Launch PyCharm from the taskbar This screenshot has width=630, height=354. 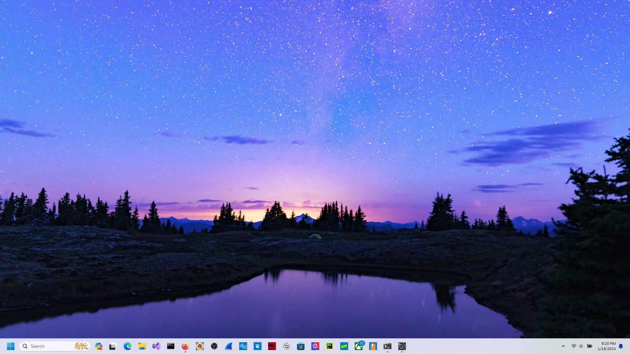(x=329, y=346)
